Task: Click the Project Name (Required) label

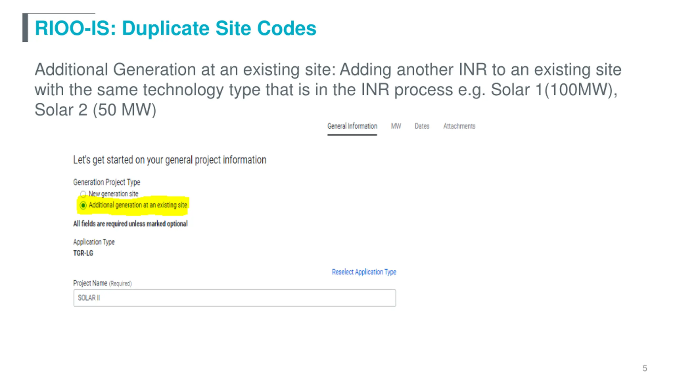Action: click(102, 283)
